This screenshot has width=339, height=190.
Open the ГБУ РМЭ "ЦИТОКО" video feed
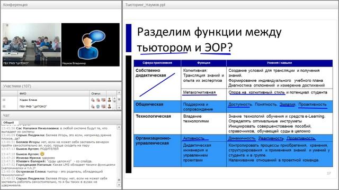click(32, 44)
